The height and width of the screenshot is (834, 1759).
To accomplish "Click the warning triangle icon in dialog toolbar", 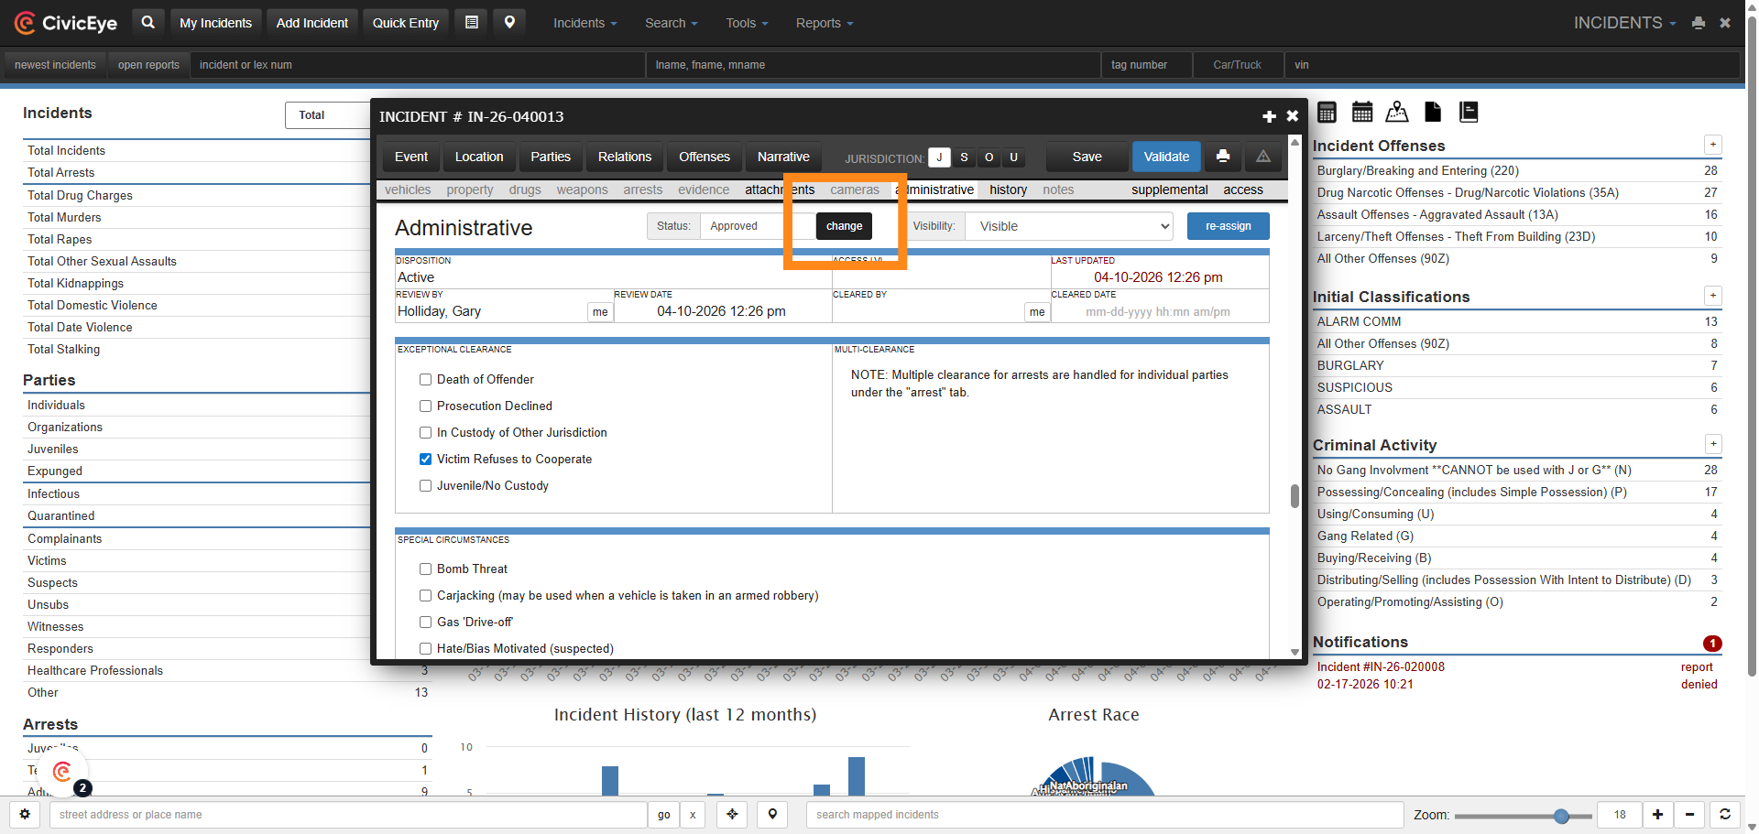I will (x=1263, y=157).
